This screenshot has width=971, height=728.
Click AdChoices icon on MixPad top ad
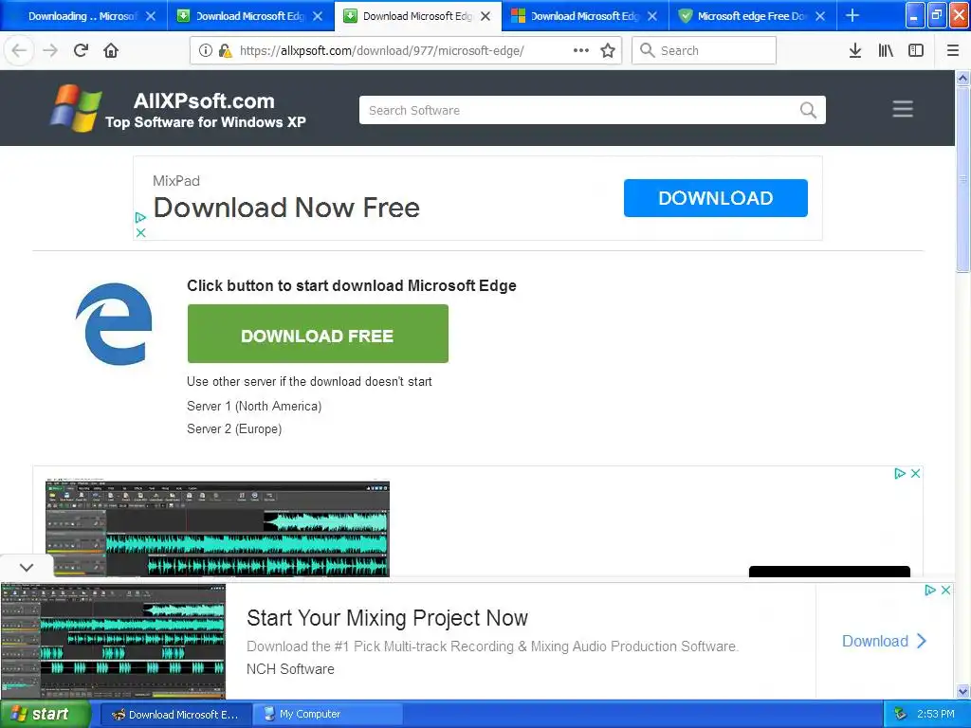coord(140,217)
